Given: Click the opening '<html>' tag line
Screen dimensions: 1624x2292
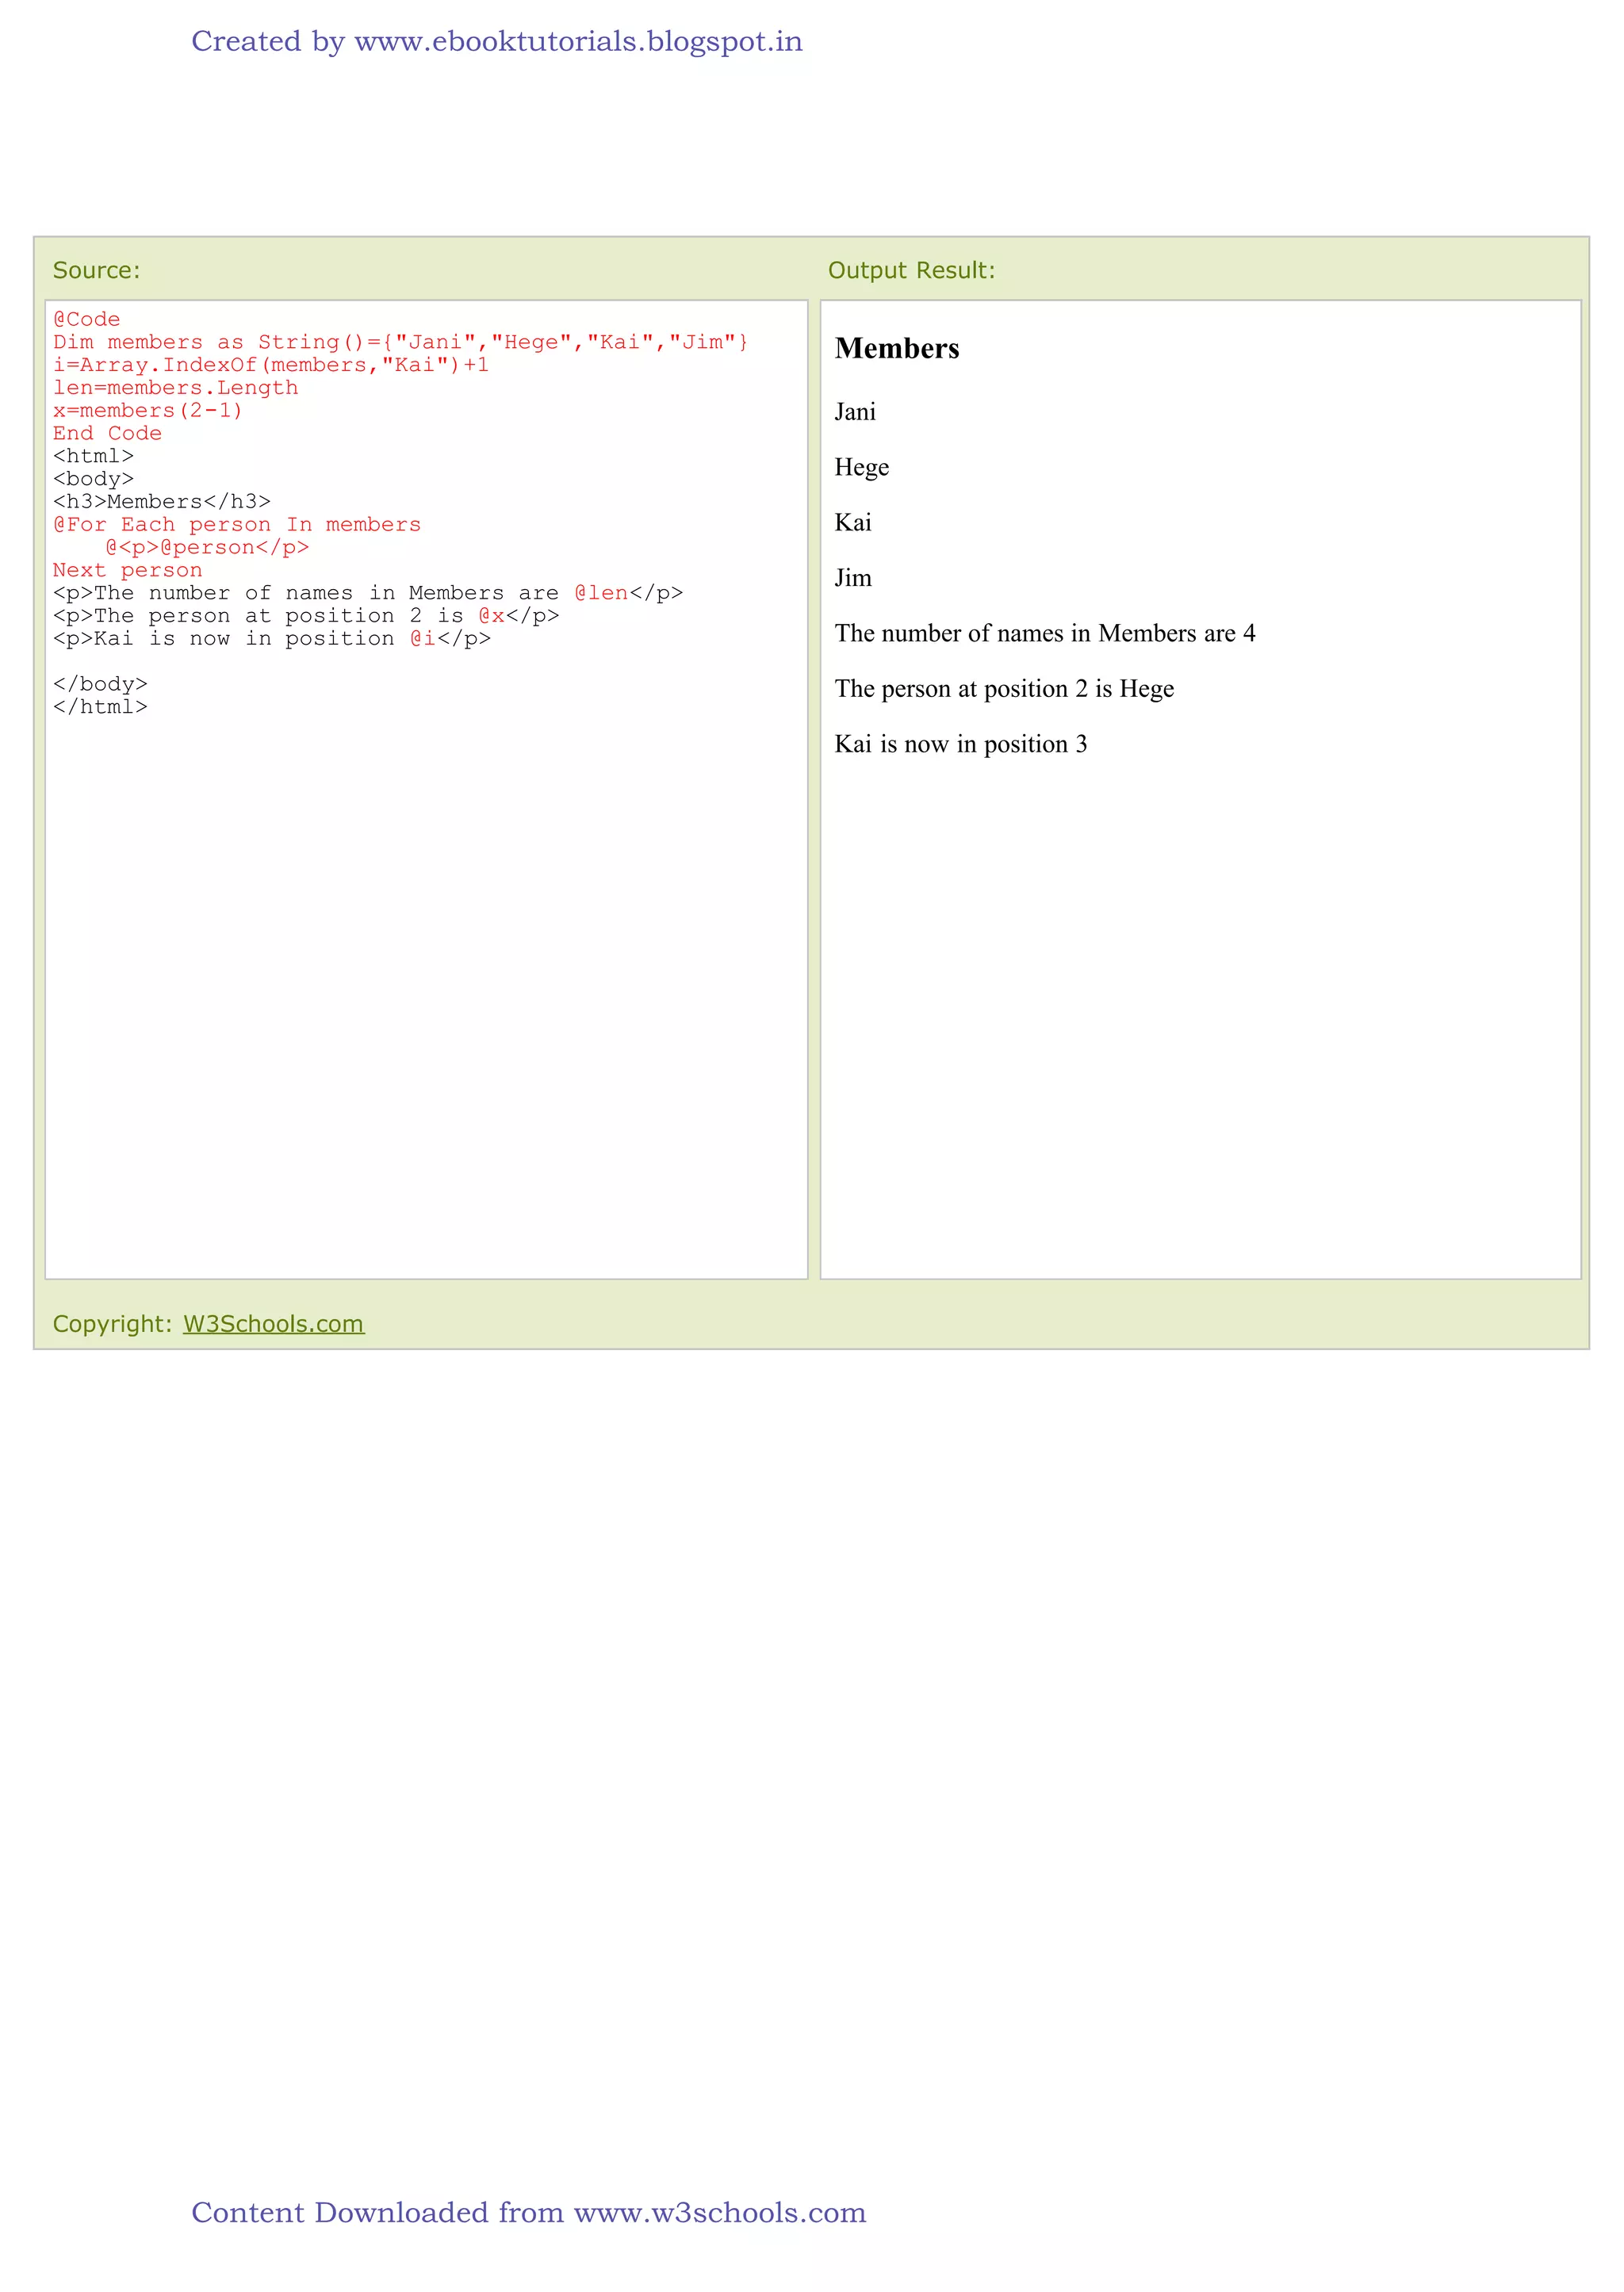Looking at the screenshot, I should coord(93,456).
